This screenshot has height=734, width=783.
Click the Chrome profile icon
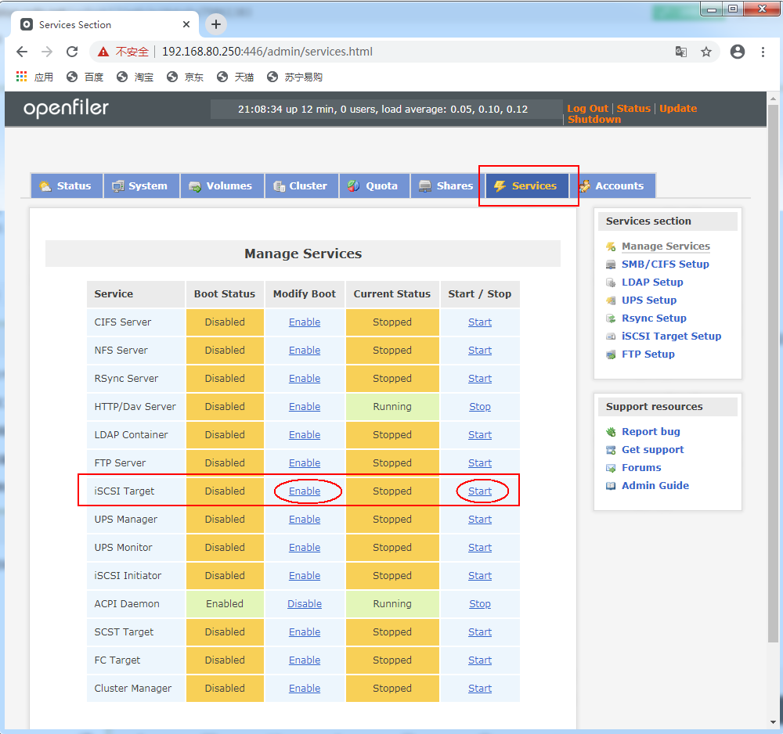[737, 51]
